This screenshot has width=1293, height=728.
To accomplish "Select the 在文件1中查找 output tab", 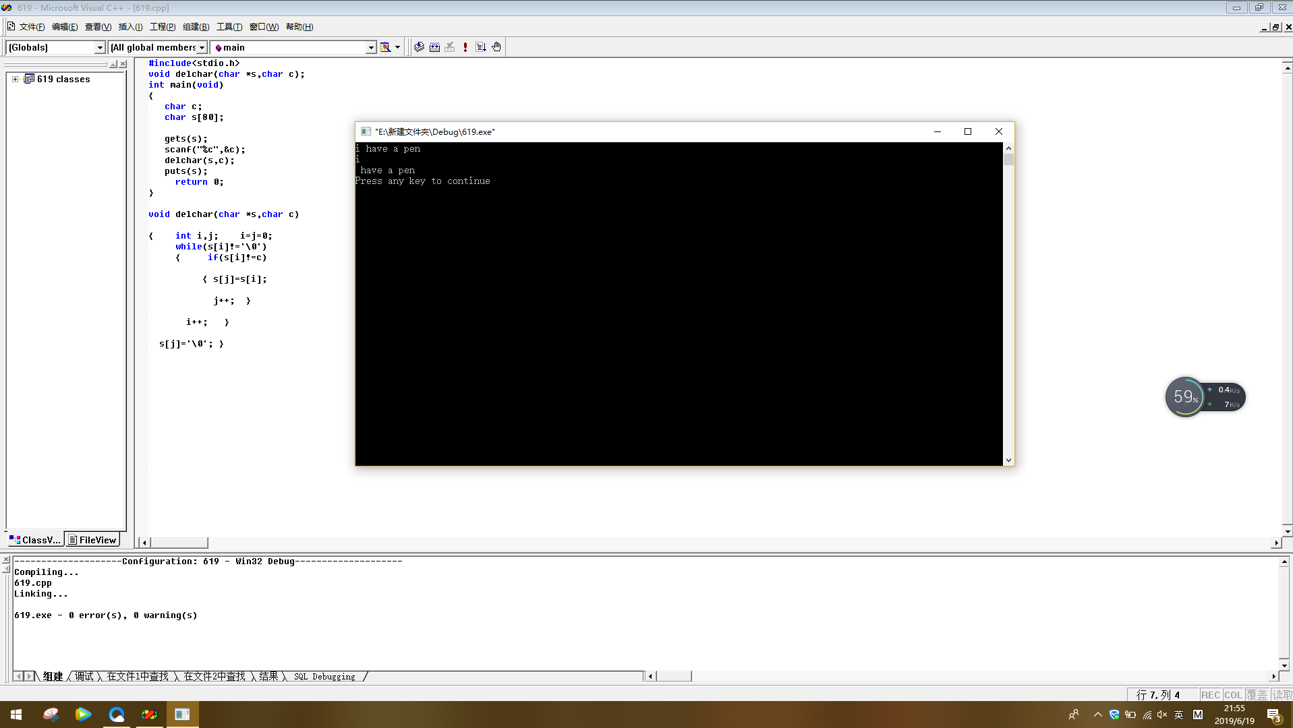I will [x=138, y=676].
